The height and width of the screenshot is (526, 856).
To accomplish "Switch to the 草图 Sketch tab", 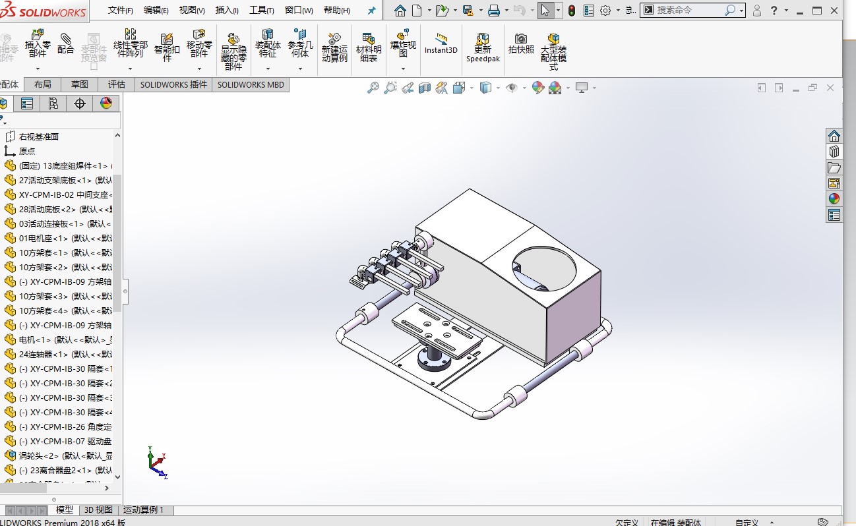I will coord(80,84).
